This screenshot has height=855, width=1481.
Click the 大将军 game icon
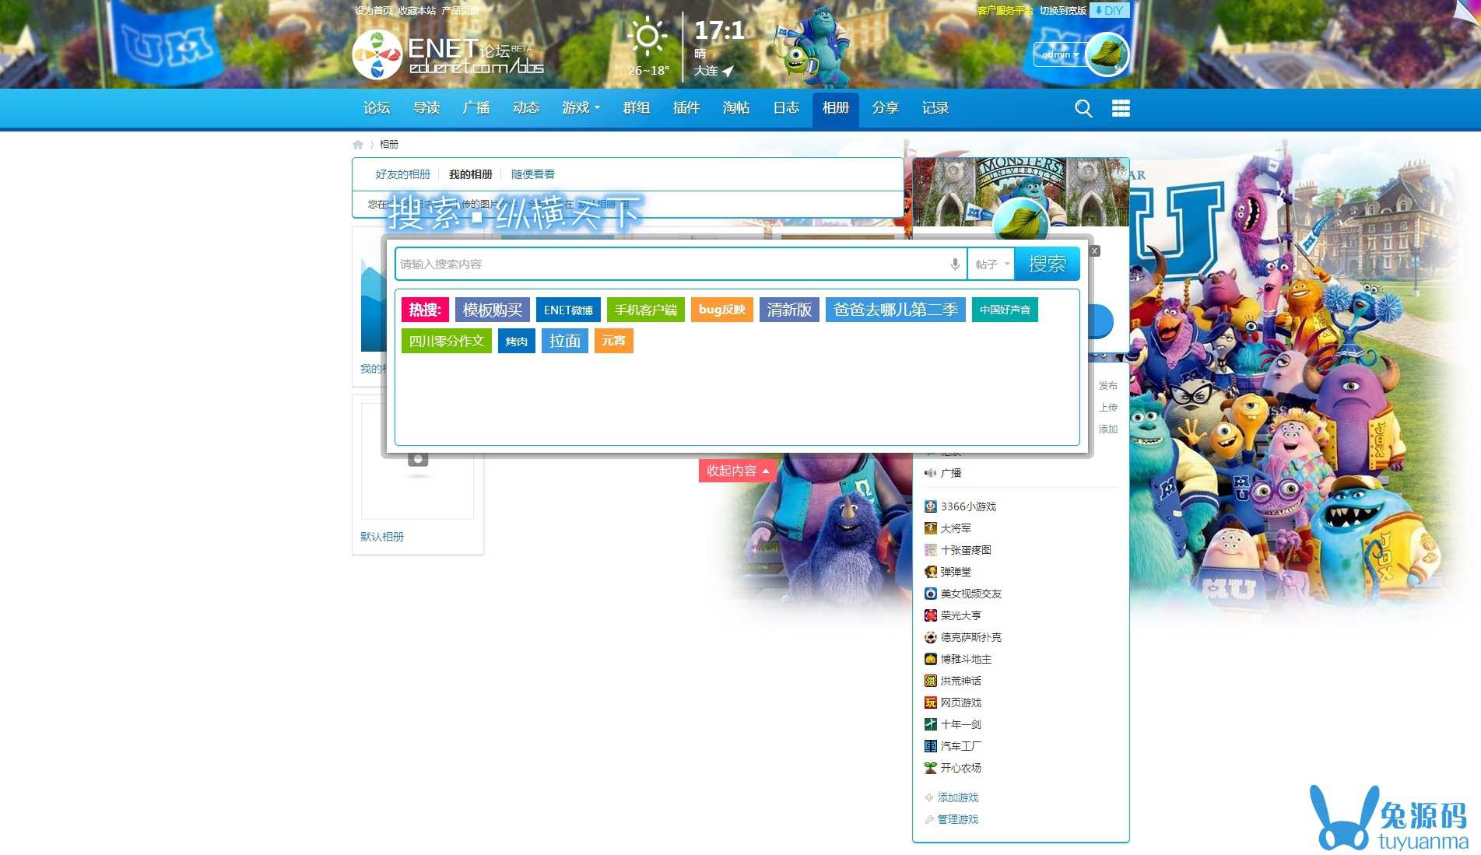coord(930,528)
